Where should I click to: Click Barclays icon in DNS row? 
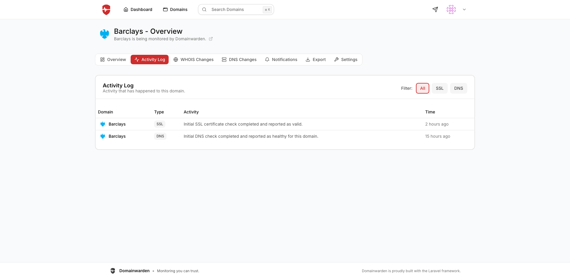click(x=103, y=136)
